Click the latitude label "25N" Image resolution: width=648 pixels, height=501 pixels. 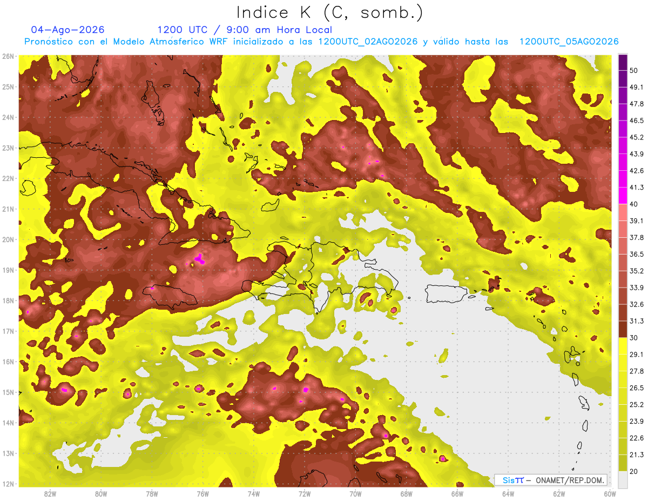(8, 86)
